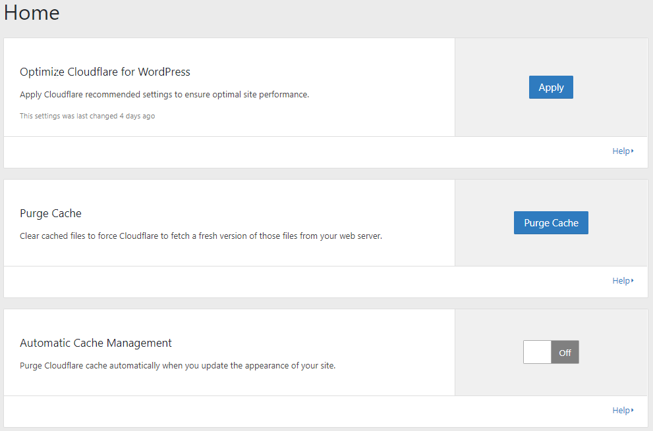Click "This settings was last changed 4 days ago"

[88, 116]
